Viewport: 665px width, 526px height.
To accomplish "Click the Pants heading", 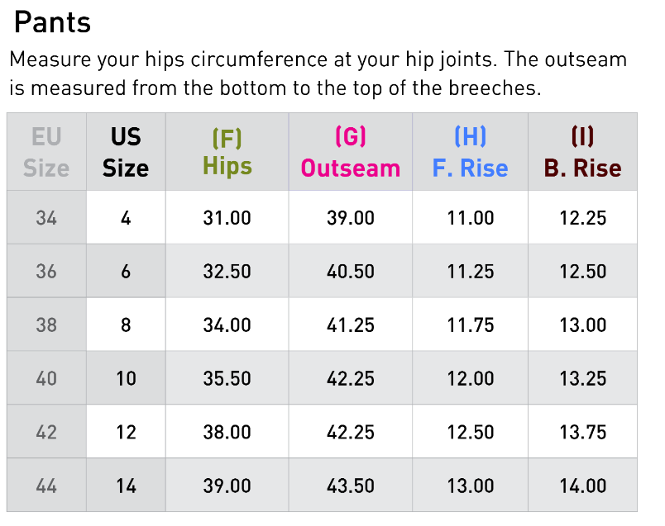I will (53, 22).
